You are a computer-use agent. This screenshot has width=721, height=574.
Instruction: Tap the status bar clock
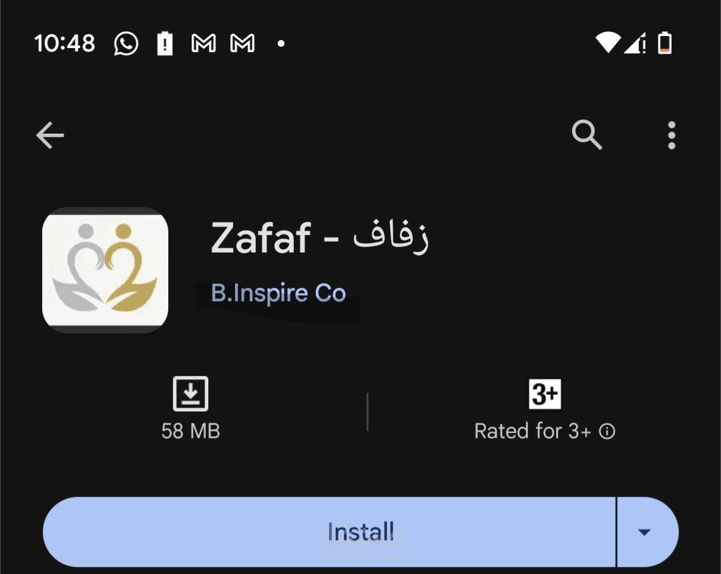(x=65, y=43)
